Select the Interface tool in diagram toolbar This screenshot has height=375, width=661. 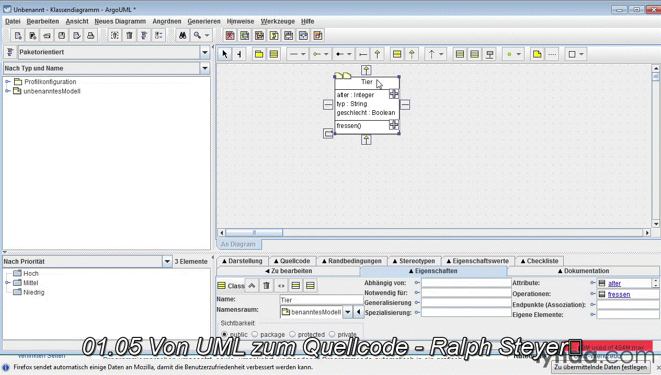[x=397, y=54]
